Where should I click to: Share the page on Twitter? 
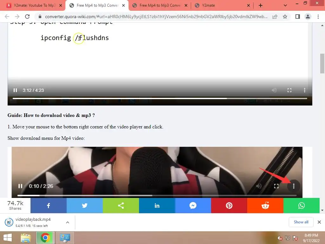pyautogui.click(x=84, y=206)
